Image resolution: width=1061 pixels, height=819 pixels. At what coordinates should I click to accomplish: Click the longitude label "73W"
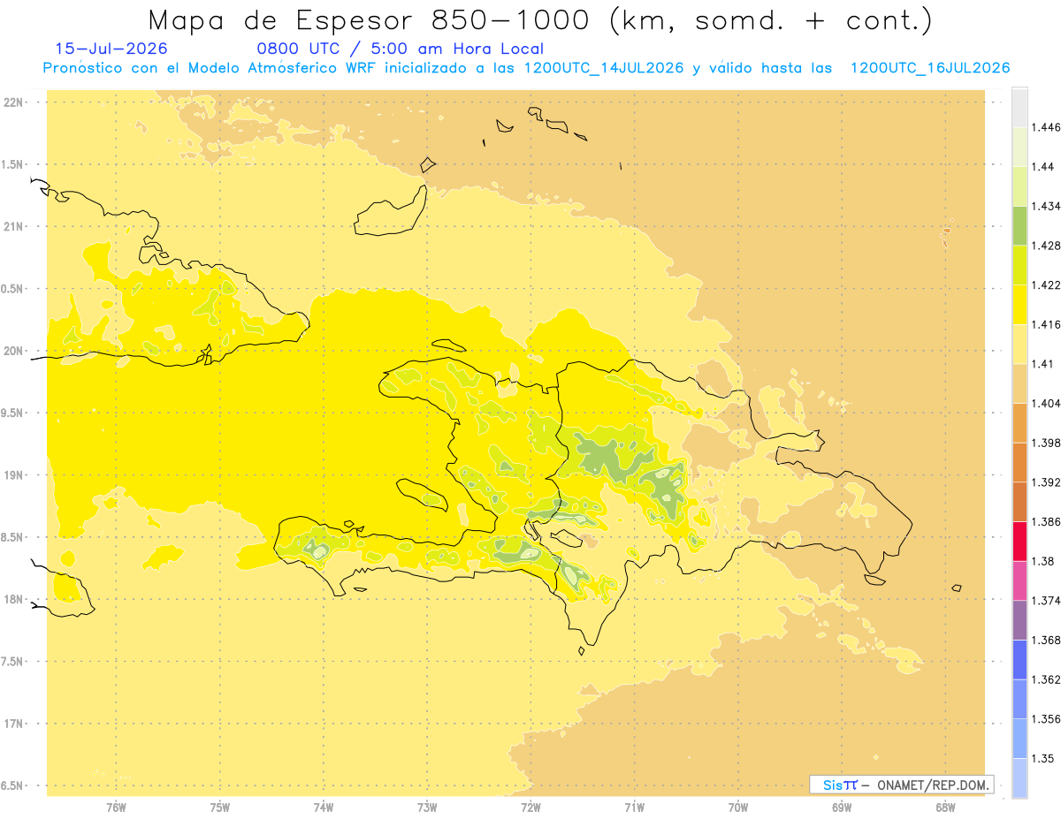click(x=427, y=808)
